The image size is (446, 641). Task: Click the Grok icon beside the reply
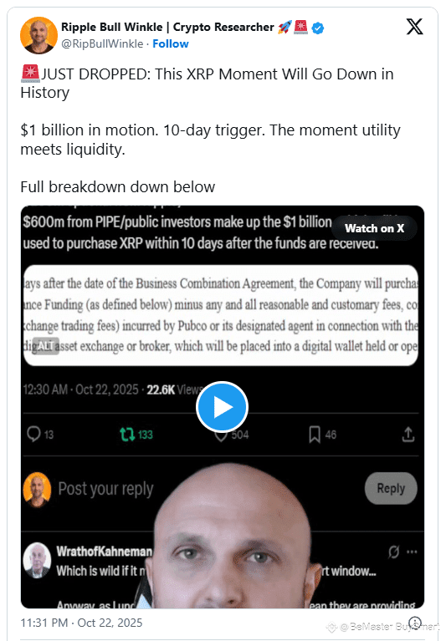click(393, 552)
